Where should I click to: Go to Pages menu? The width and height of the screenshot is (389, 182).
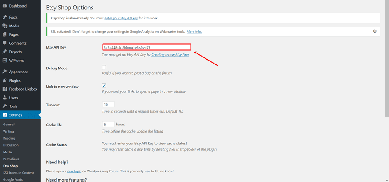[x=14, y=34]
